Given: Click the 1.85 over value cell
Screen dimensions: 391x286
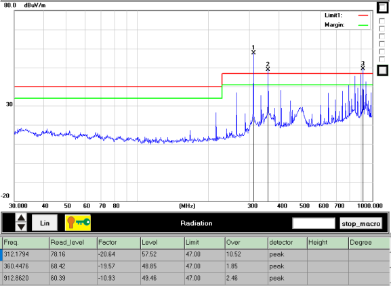Looking at the screenshot, I should point(247,266).
